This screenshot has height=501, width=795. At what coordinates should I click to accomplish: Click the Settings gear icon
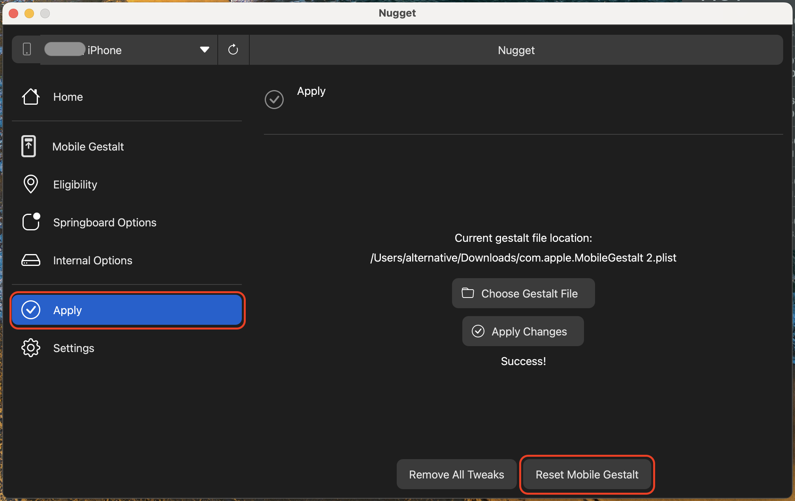(30, 348)
